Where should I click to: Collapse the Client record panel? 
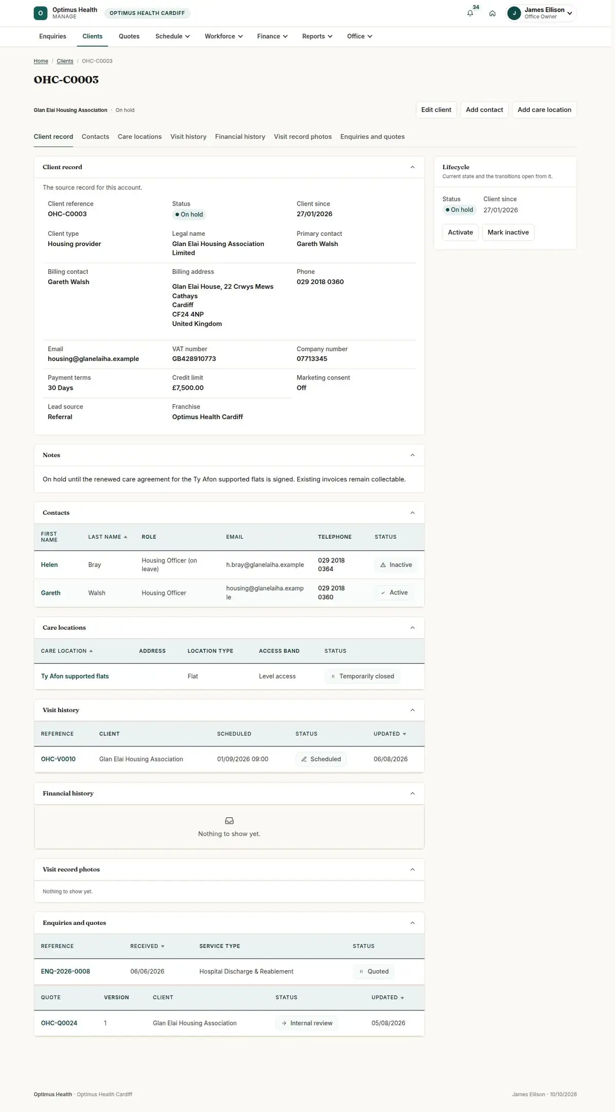pos(413,167)
